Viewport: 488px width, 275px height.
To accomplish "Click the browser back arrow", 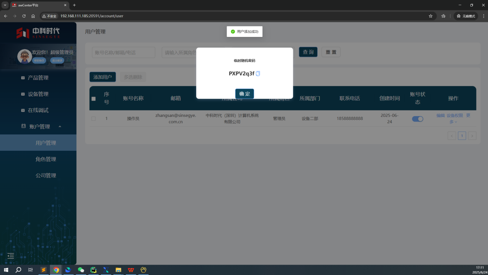I will [x=5, y=16].
